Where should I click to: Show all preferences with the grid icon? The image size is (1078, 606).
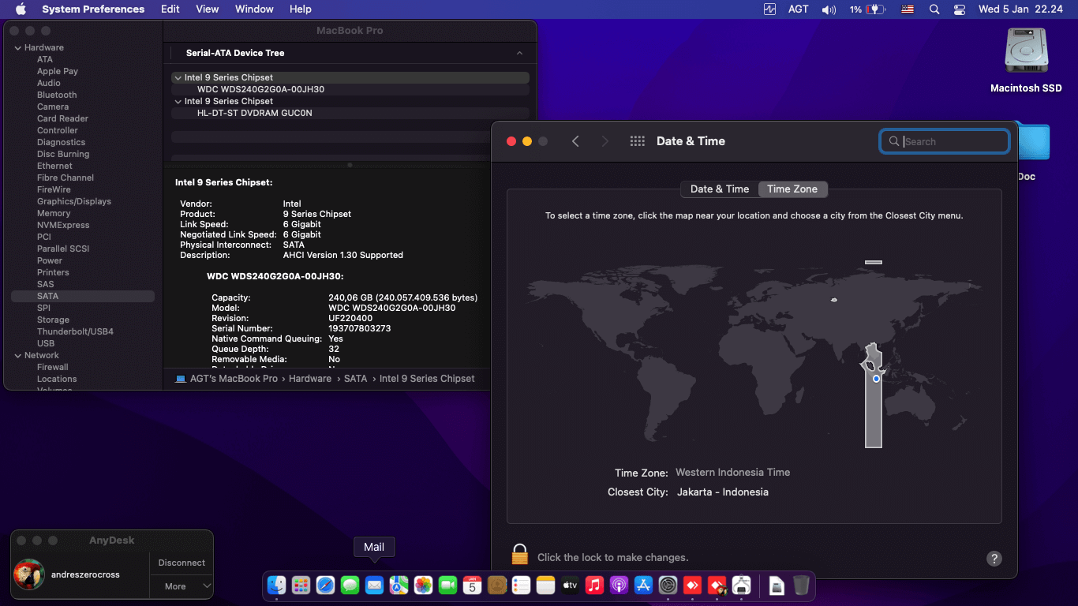pyautogui.click(x=638, y=141)
